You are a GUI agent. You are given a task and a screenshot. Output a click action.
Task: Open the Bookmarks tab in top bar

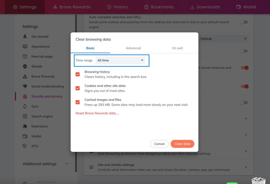pyautogui.click(x=159, y=7)
